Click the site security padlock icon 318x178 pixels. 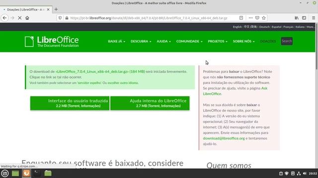[67, 18]
